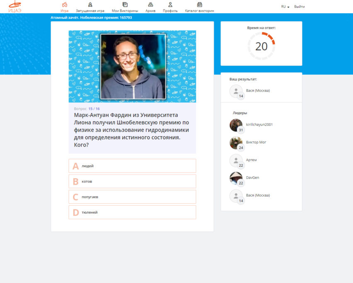Open the Профиль person icon

click(x=170, y=5)
